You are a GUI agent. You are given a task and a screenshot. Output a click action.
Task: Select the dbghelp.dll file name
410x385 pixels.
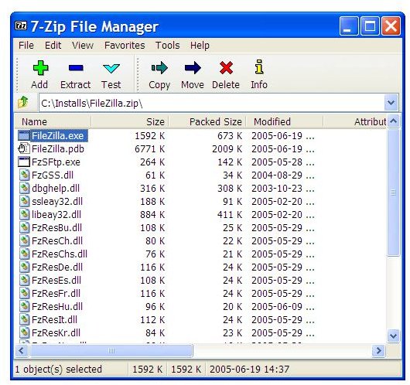pyautogui.click(x=56, y=189)
